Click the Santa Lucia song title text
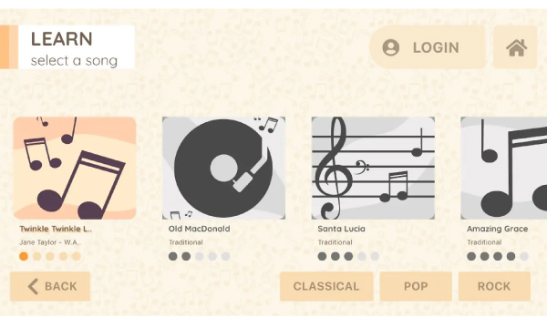 click(x=342, y=229)
